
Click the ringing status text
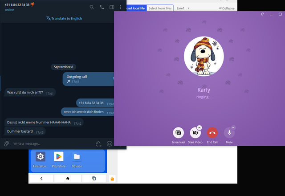[x=204, y=97]
